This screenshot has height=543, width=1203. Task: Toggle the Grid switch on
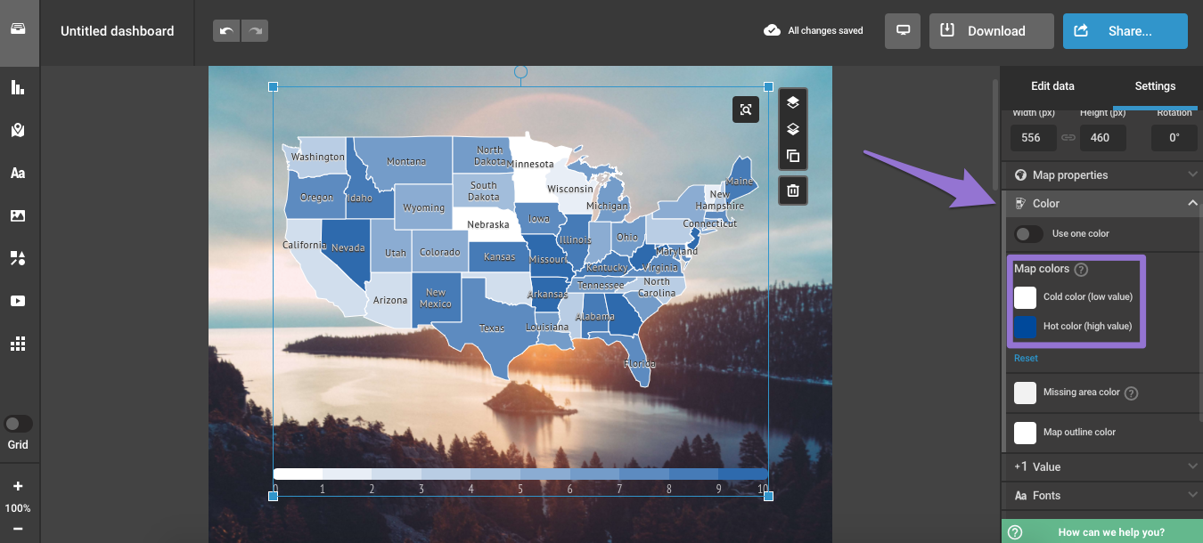pyautogui.click(x=18, y=424)
